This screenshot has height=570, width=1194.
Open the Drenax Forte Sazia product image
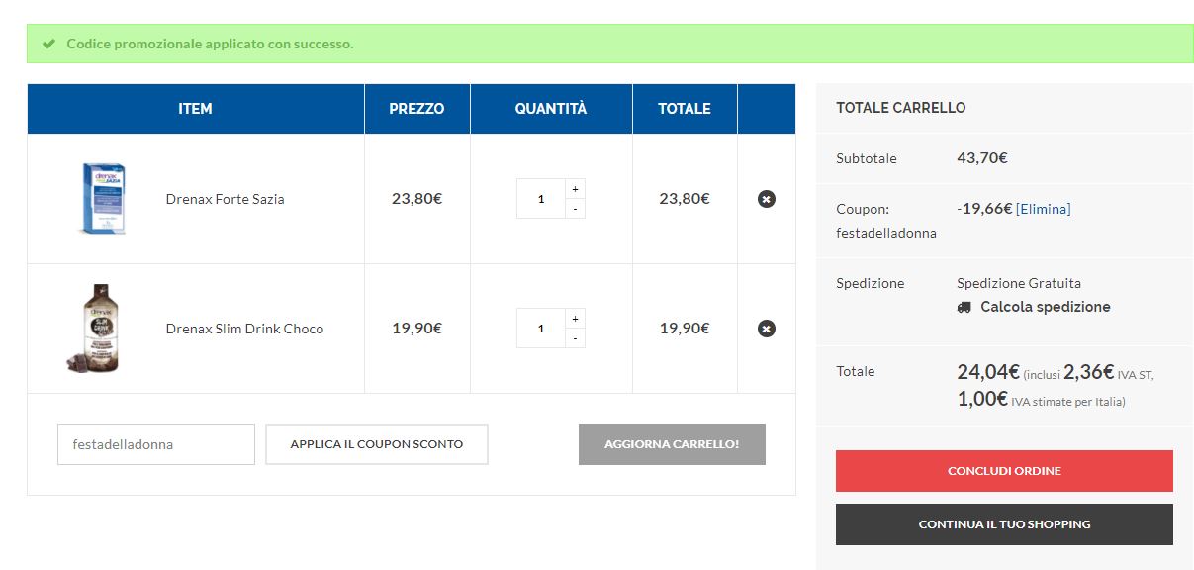103,199
